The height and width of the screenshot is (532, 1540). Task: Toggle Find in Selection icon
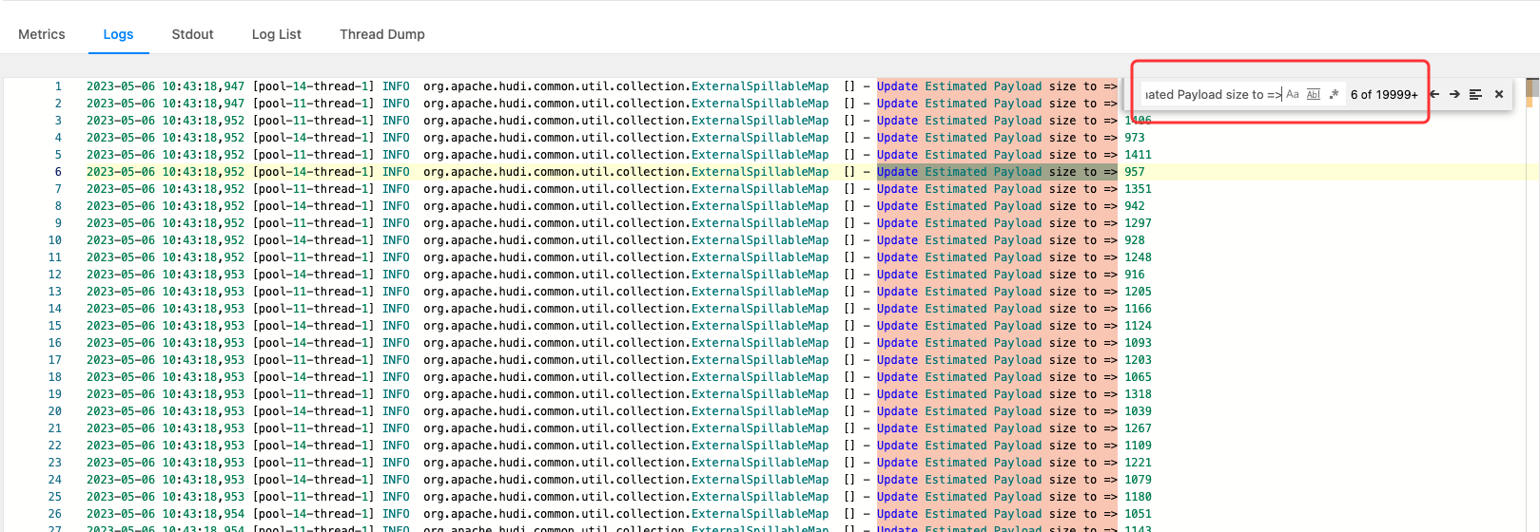[x=1475, y=94]
